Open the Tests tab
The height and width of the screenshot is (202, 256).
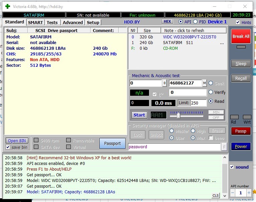pyautogui.click(x=52, y=22)
